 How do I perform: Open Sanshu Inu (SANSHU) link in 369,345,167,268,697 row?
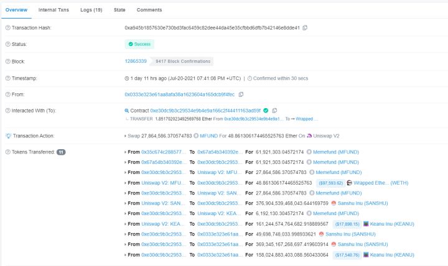(363, 244)
